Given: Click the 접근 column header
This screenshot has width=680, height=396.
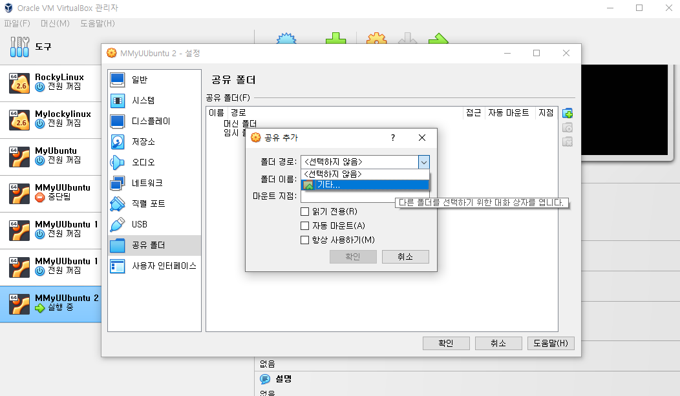Looking at the screenshot, I should (474, 112).
